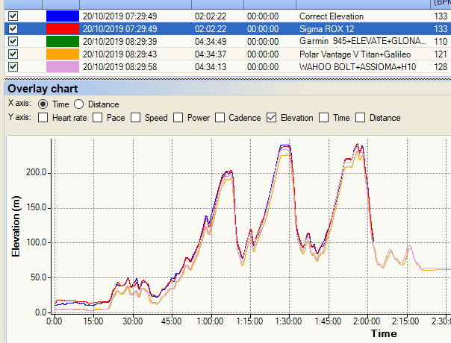This screenshot has width=451, height=343.
Task: Enable the Speed Y axis checkbox
Action: point(136,117)
